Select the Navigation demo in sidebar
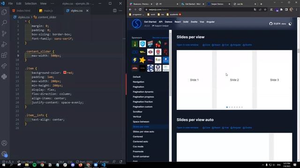This screenshot has height=168, width=300. pyautogui.click(x=139, y=82)
